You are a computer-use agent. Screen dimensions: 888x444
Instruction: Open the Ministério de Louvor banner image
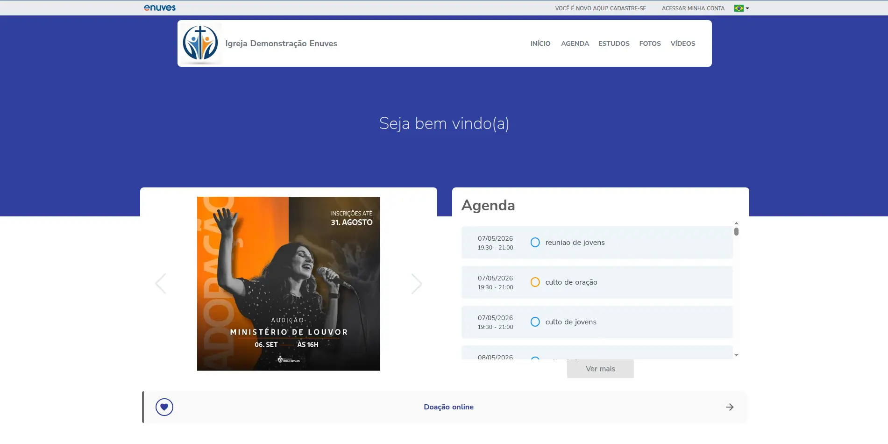point(289,284)
